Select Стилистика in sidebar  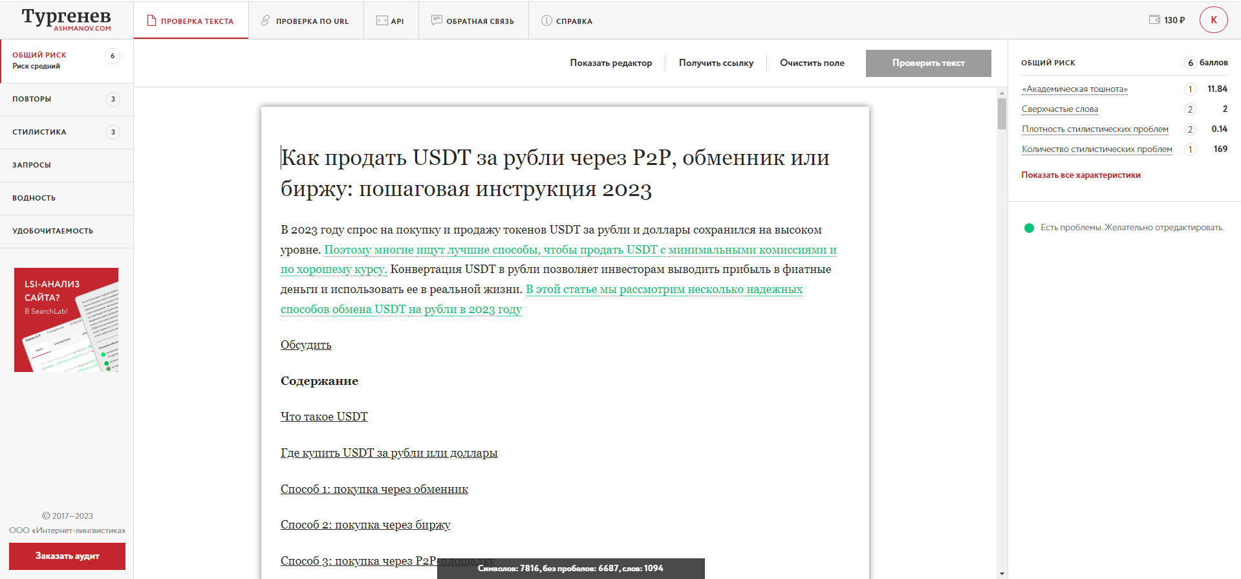(x=67, y=132)
